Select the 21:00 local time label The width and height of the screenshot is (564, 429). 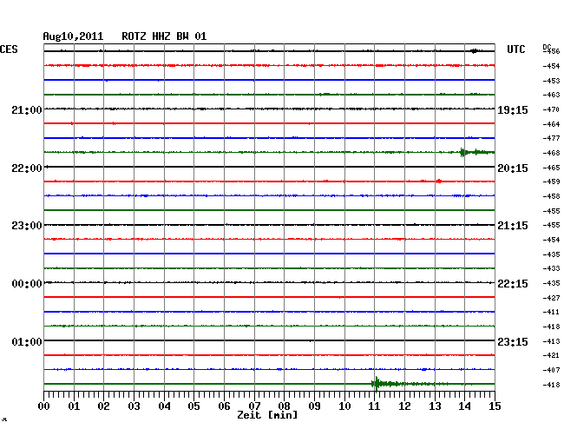27,110
